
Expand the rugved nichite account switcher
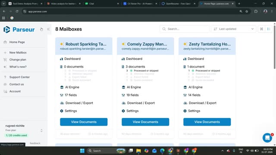tap(41, 130)
